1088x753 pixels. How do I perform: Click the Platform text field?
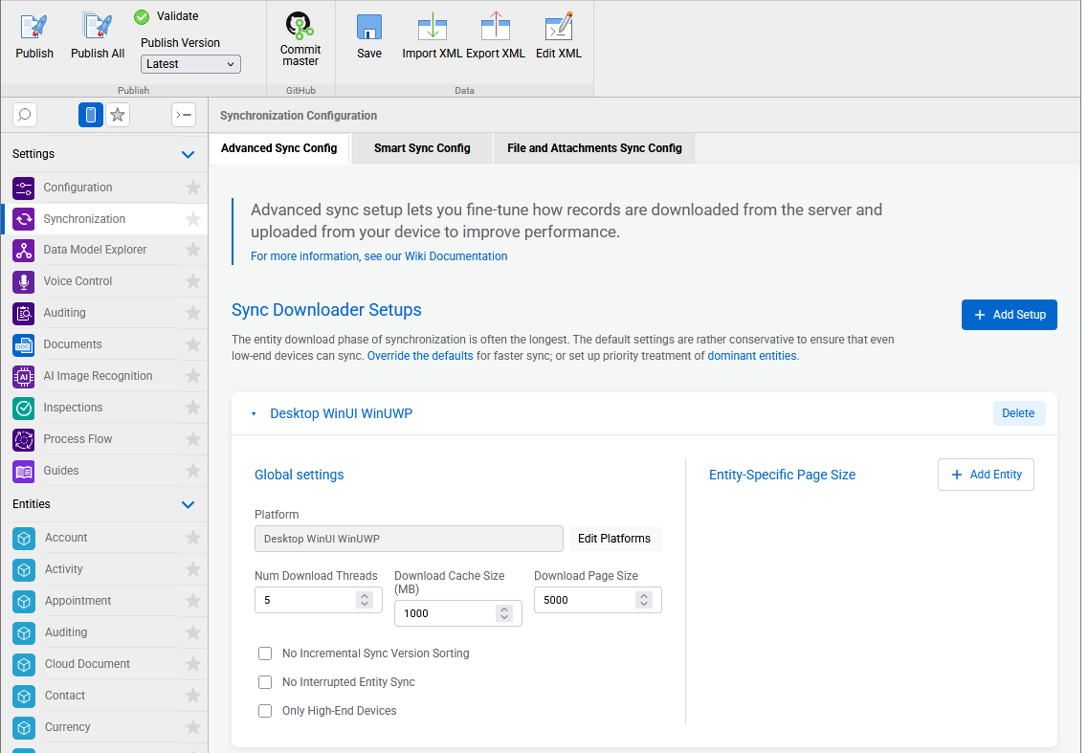pyautogui.click(x=409, y=539)
